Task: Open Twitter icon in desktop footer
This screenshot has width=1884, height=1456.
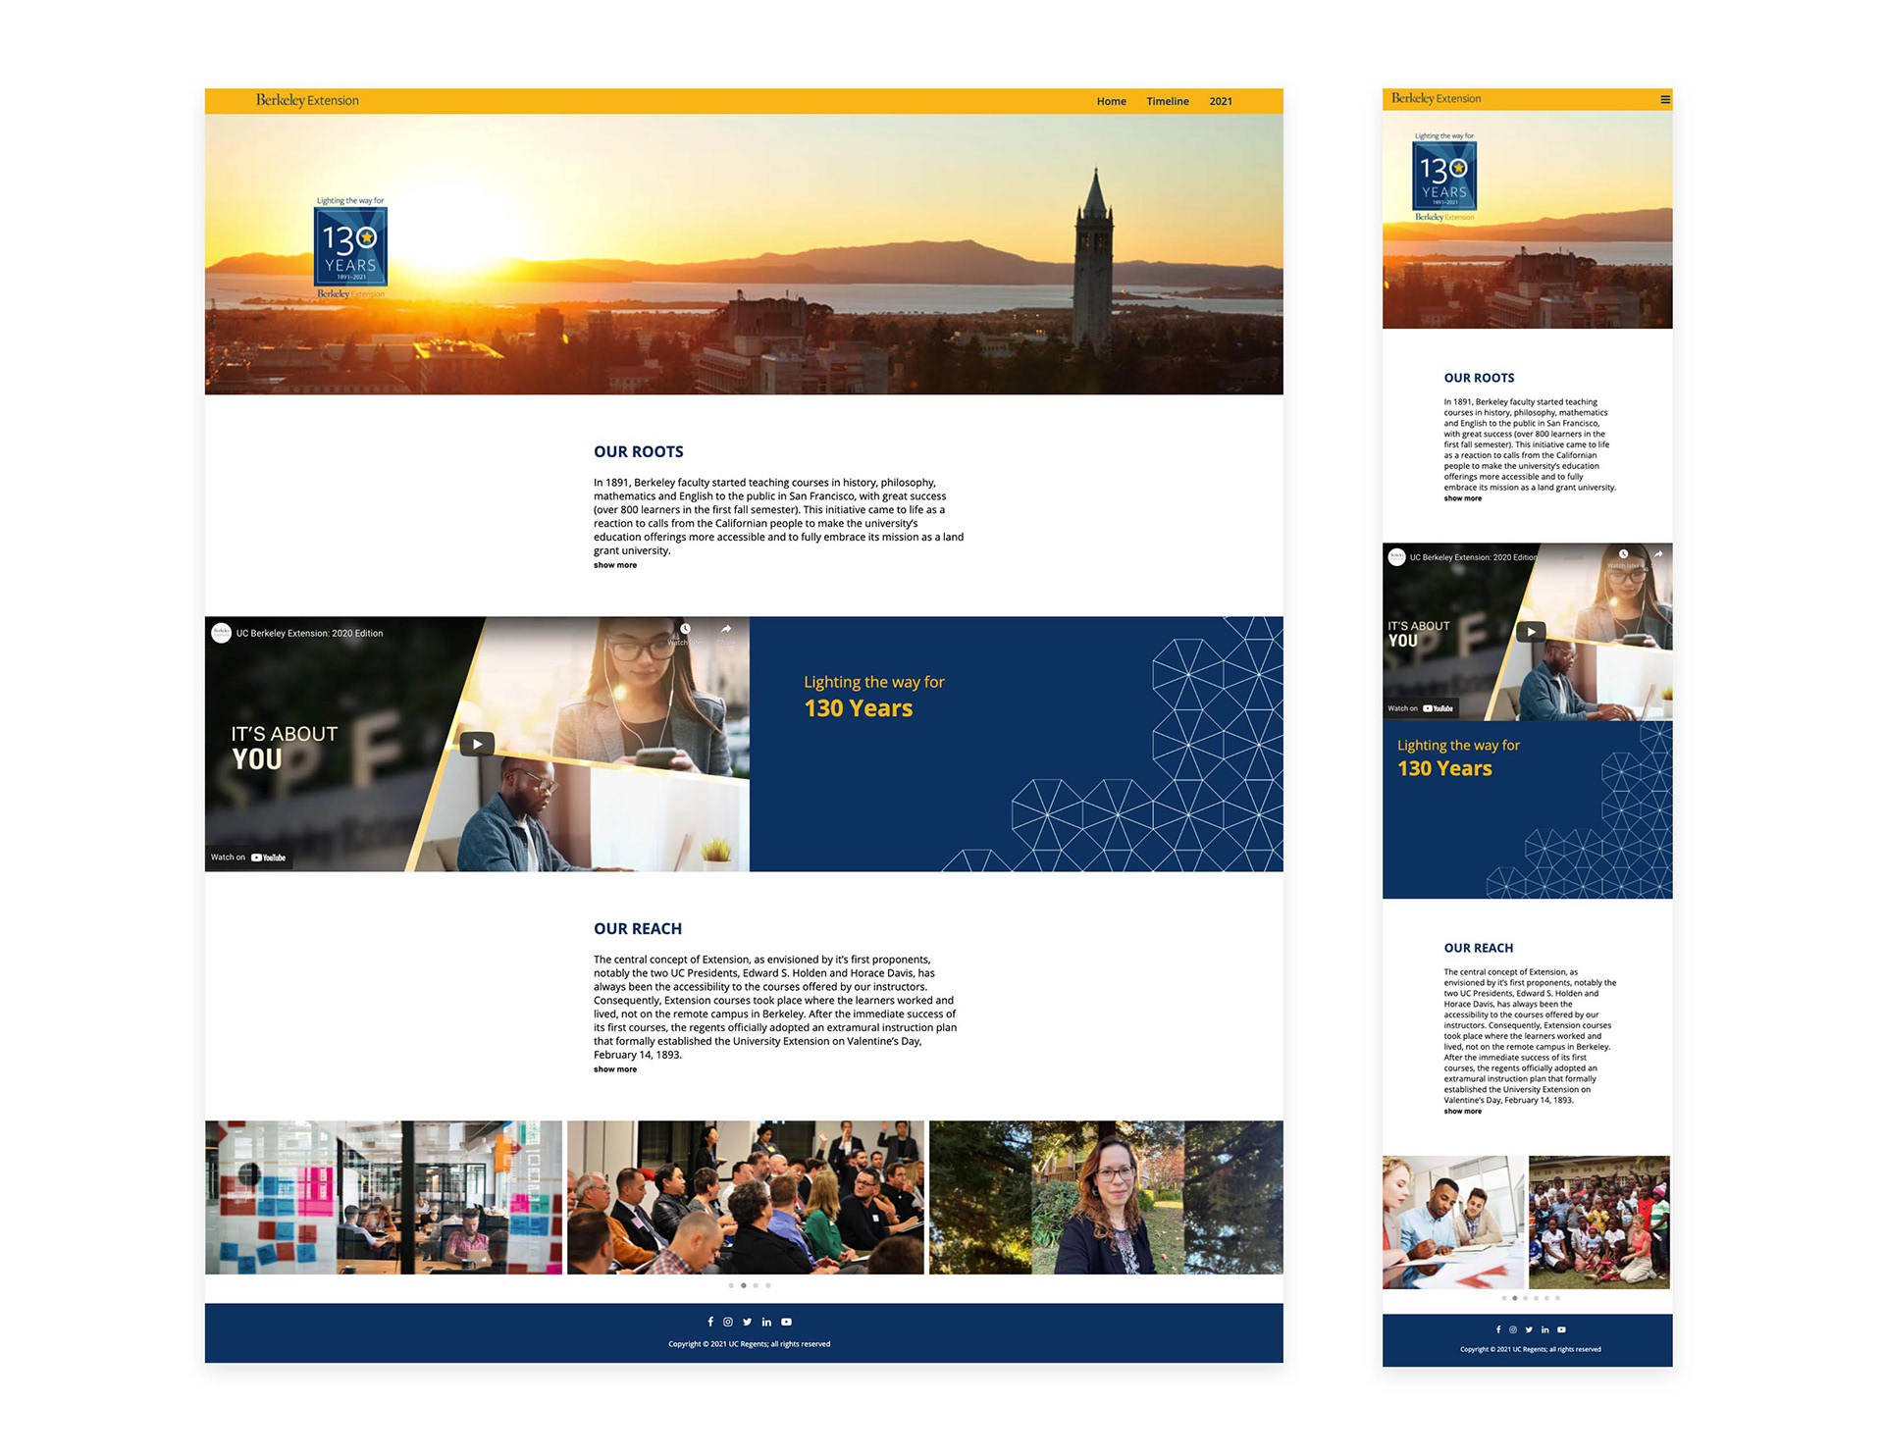Action: [748, 1322]
